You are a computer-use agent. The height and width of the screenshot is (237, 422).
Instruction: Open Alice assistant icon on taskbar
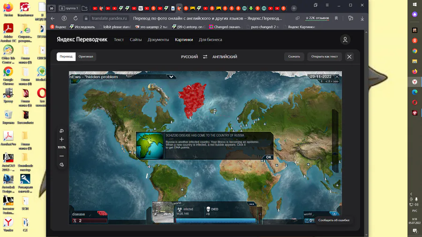click(415, 15)
